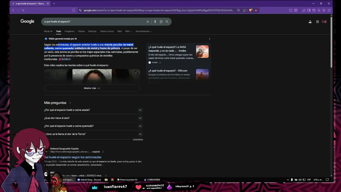This screenshot has width=341, height=192.
Task: Switch to the 'Web' tab
Action: (120, 31)
